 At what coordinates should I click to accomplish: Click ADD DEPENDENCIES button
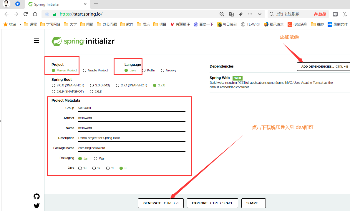[324, 67]
